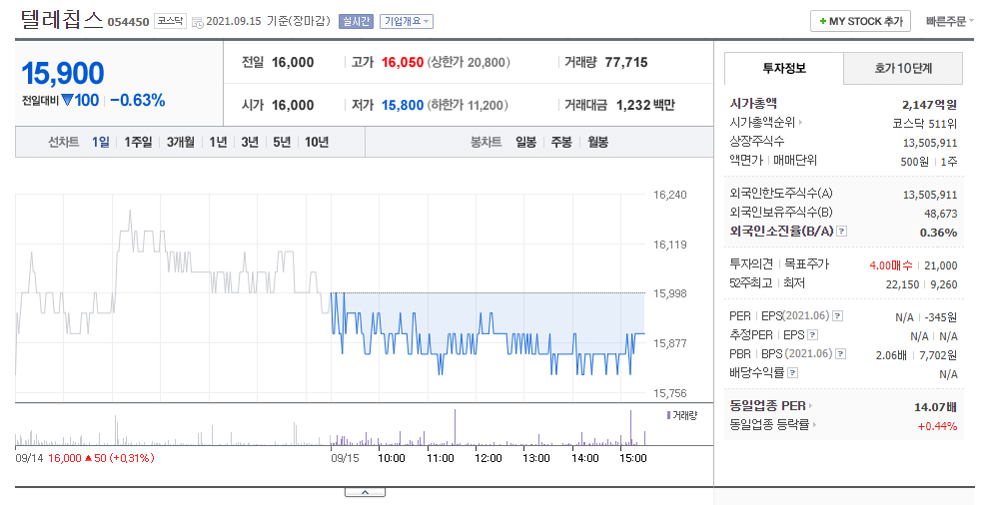
Task: Select the 1주일 line chart period
Action: (138, 142)
